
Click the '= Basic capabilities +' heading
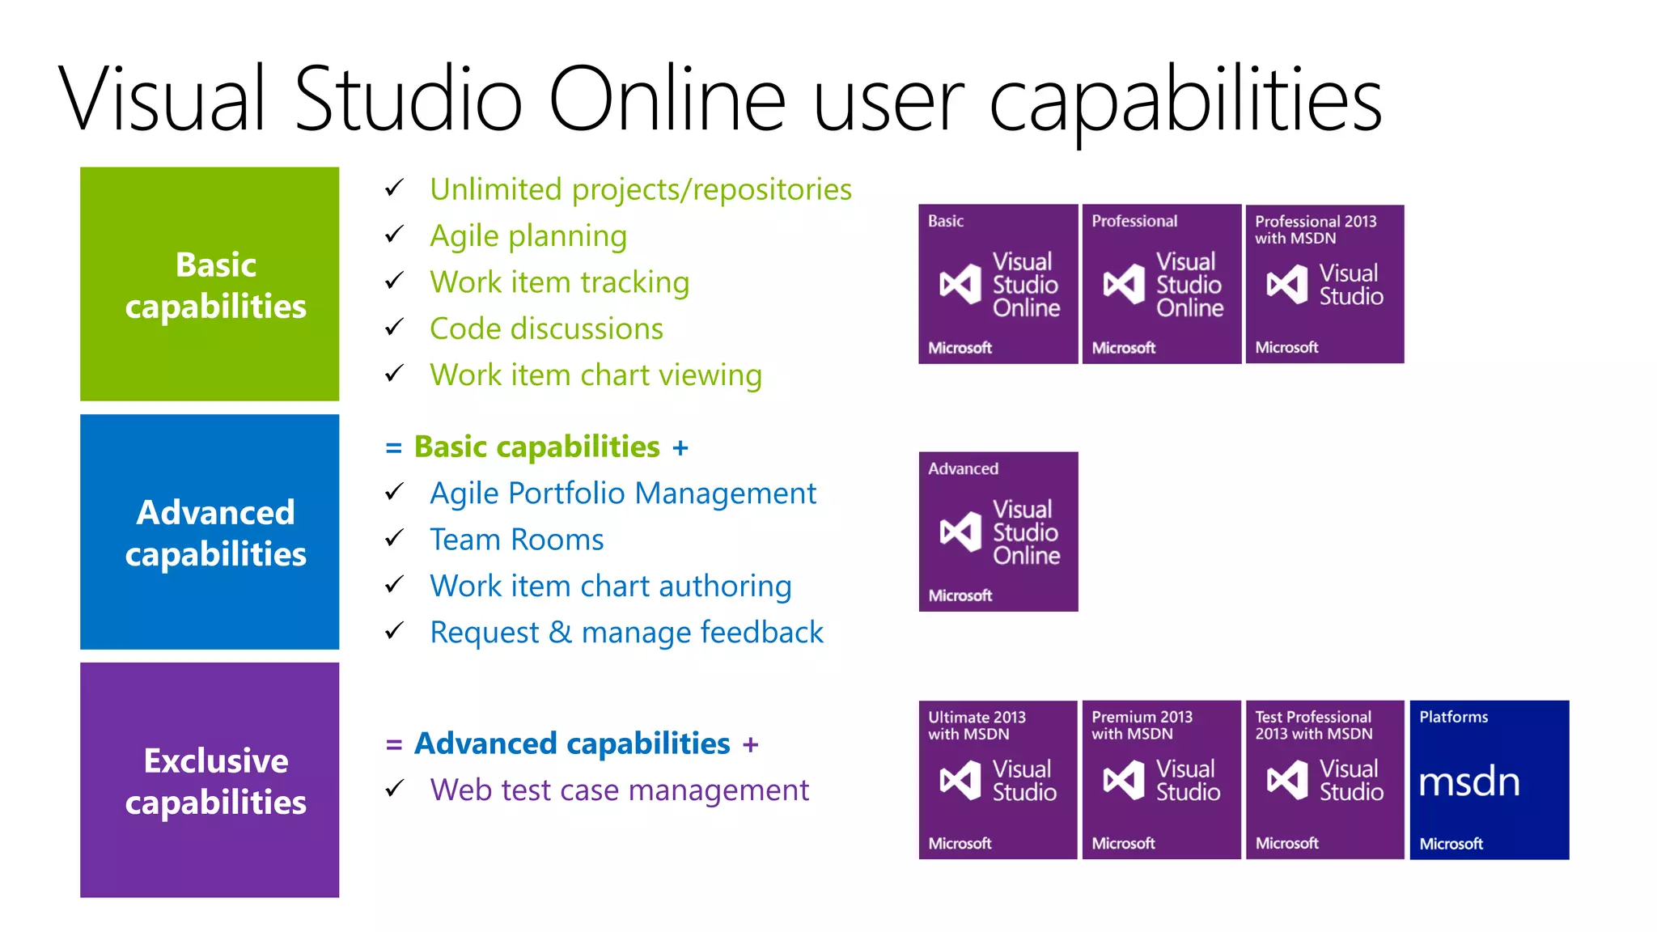[x=536, y=447]
